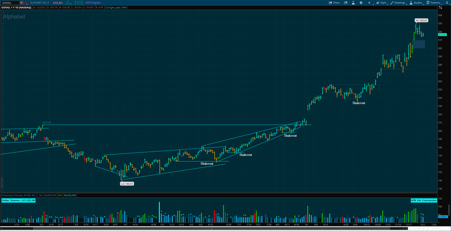Click the beaker icon left of the gear
Image resolution: width=451 pixels, height=231 pixels.
353,3
